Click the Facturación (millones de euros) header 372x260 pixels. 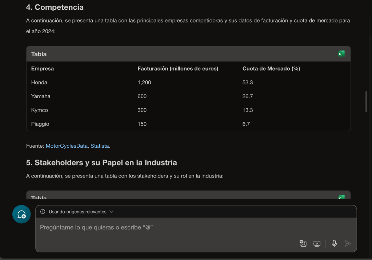coord(177,68)
